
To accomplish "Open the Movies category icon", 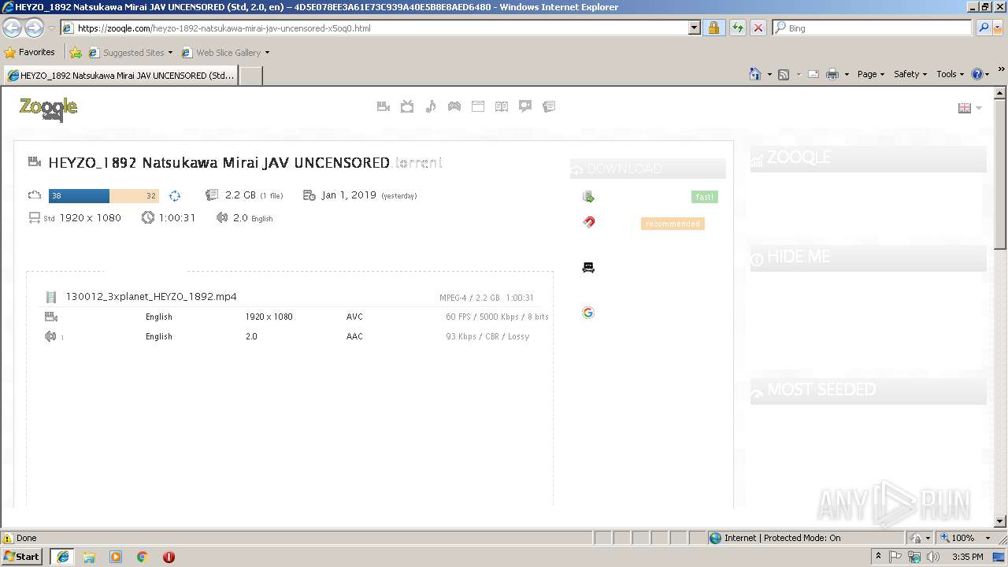I will click(x=384, y=106).
